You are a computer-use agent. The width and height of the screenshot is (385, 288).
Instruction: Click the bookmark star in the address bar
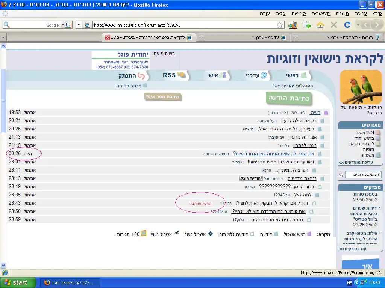[x=280, y=25]
